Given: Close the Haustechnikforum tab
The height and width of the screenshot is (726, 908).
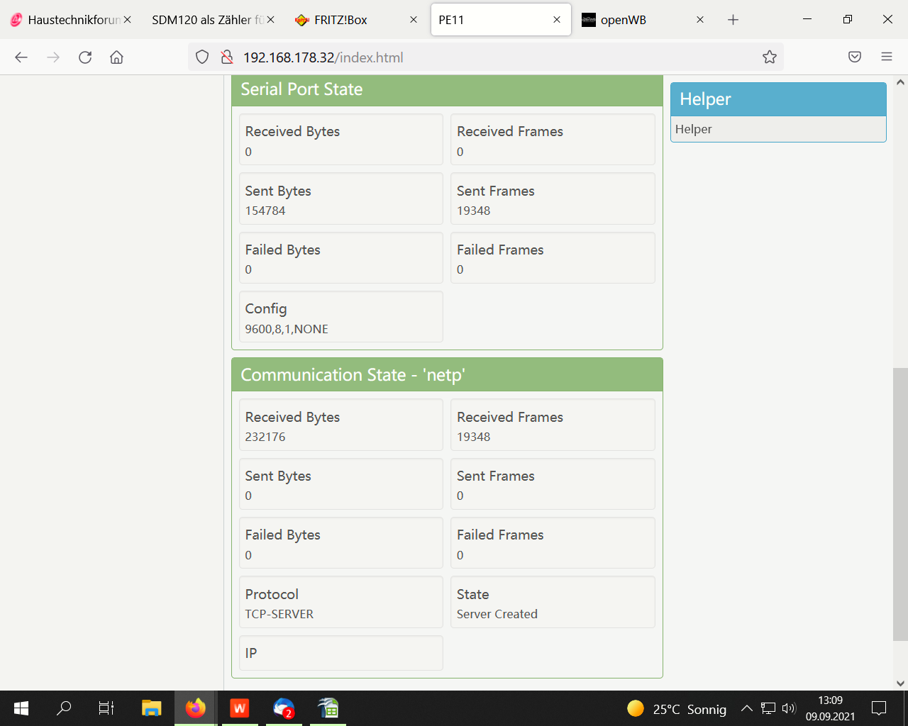Looking at the screenshot, I should [127, 20].
